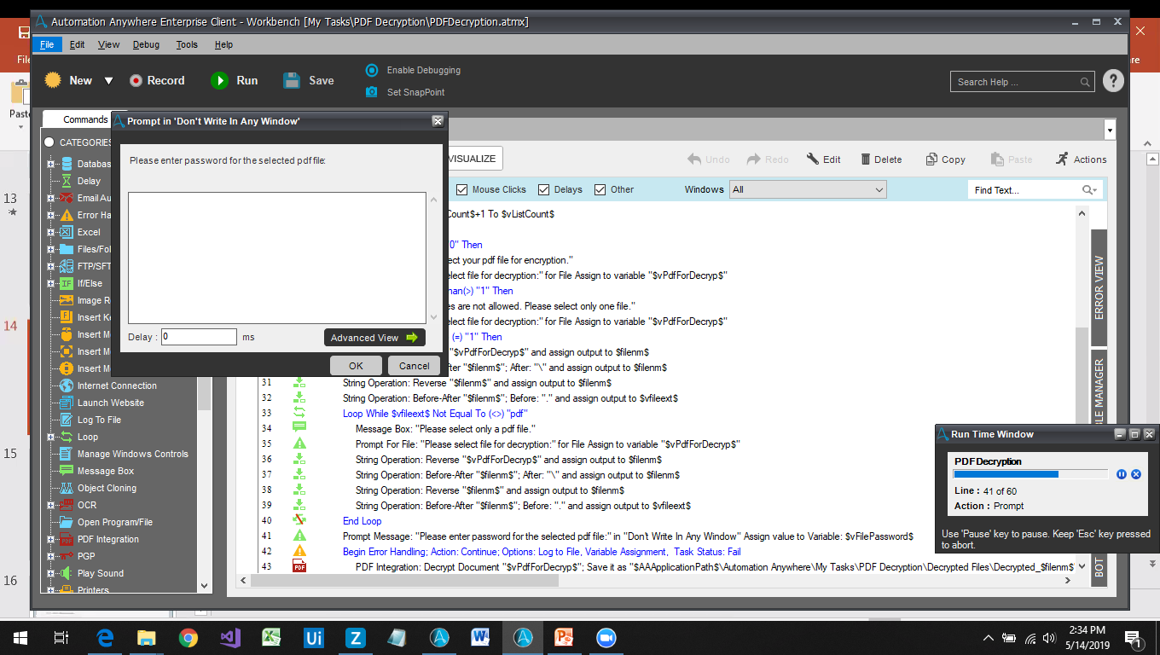Click the Run play icon
Image resolution: width=1160 pixels, height=655 pixels.
click(x=219, y=80)
